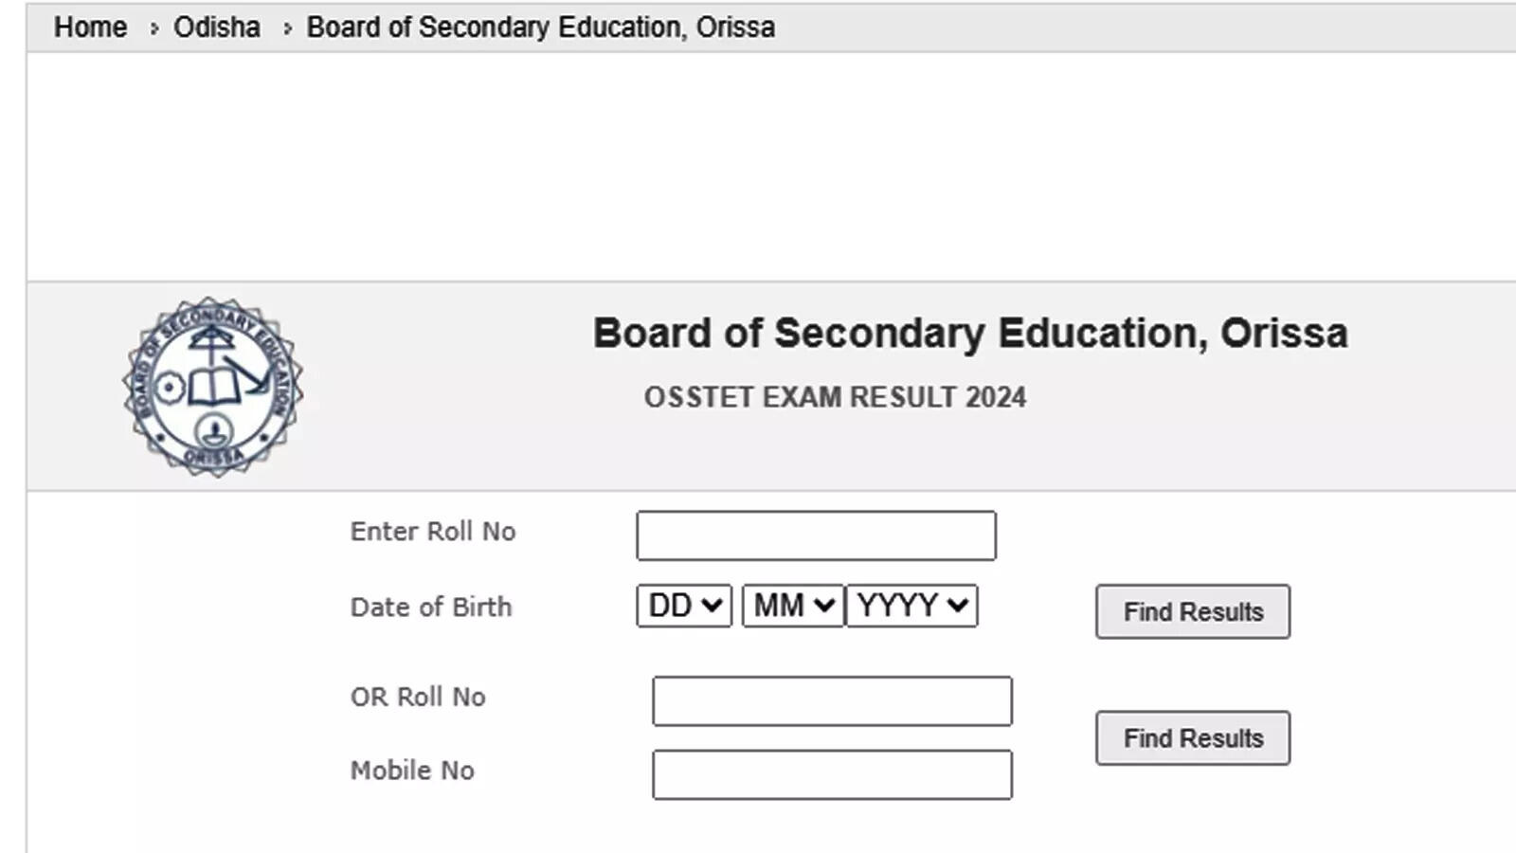Select the Board of Secondary Education, Orissa breadcrumb

(x=540, y=27)
